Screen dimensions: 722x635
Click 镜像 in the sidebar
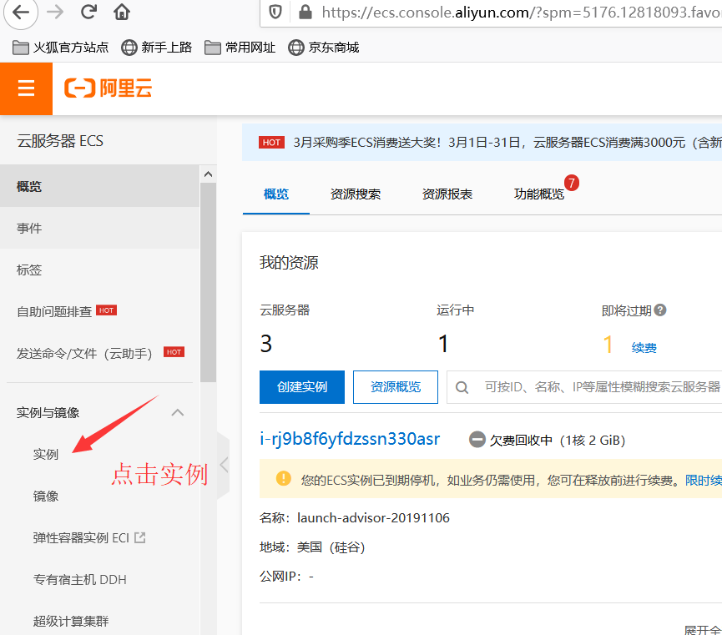point(46,496)
